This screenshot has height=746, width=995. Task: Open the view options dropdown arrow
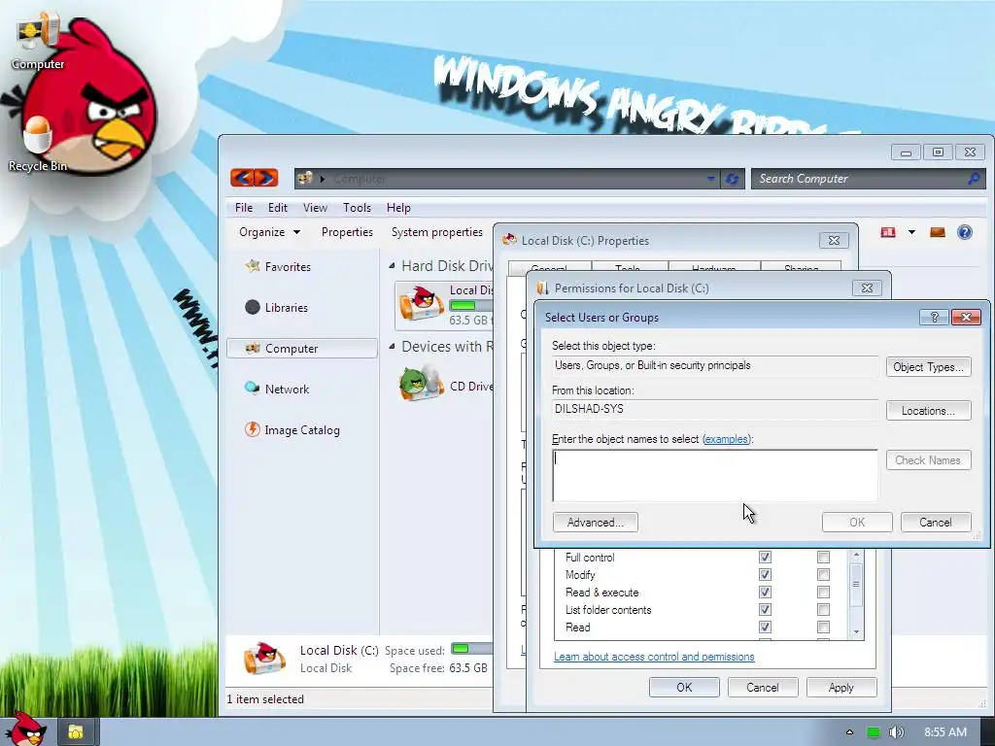[911, 232]
